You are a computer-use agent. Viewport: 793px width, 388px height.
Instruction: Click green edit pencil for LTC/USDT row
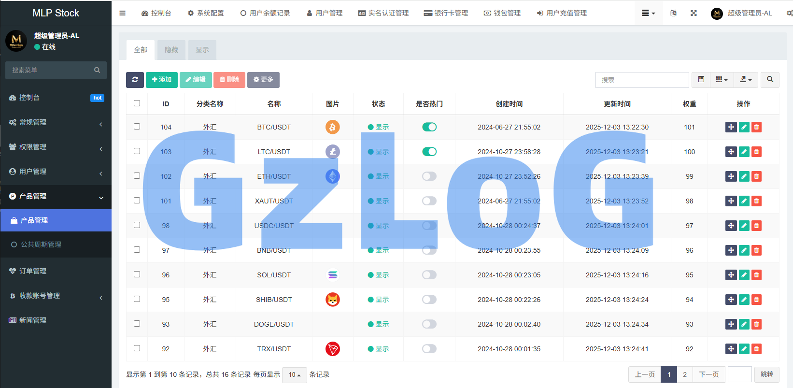tap(744, 152)
